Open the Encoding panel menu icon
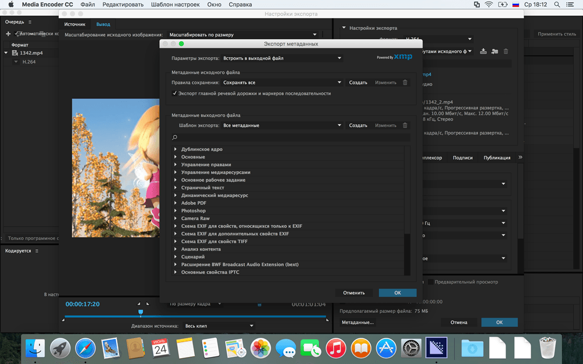The image size is (583, 364). [x=37, y=250]
